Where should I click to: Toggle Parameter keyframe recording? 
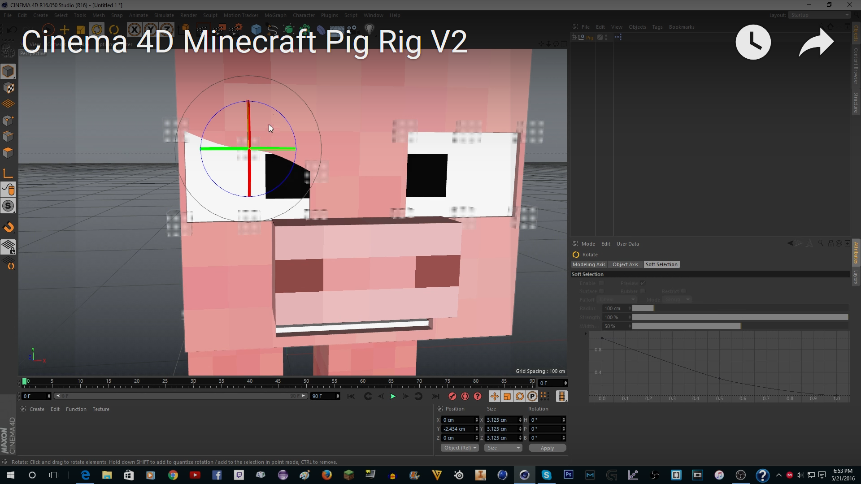pos(532,396)
